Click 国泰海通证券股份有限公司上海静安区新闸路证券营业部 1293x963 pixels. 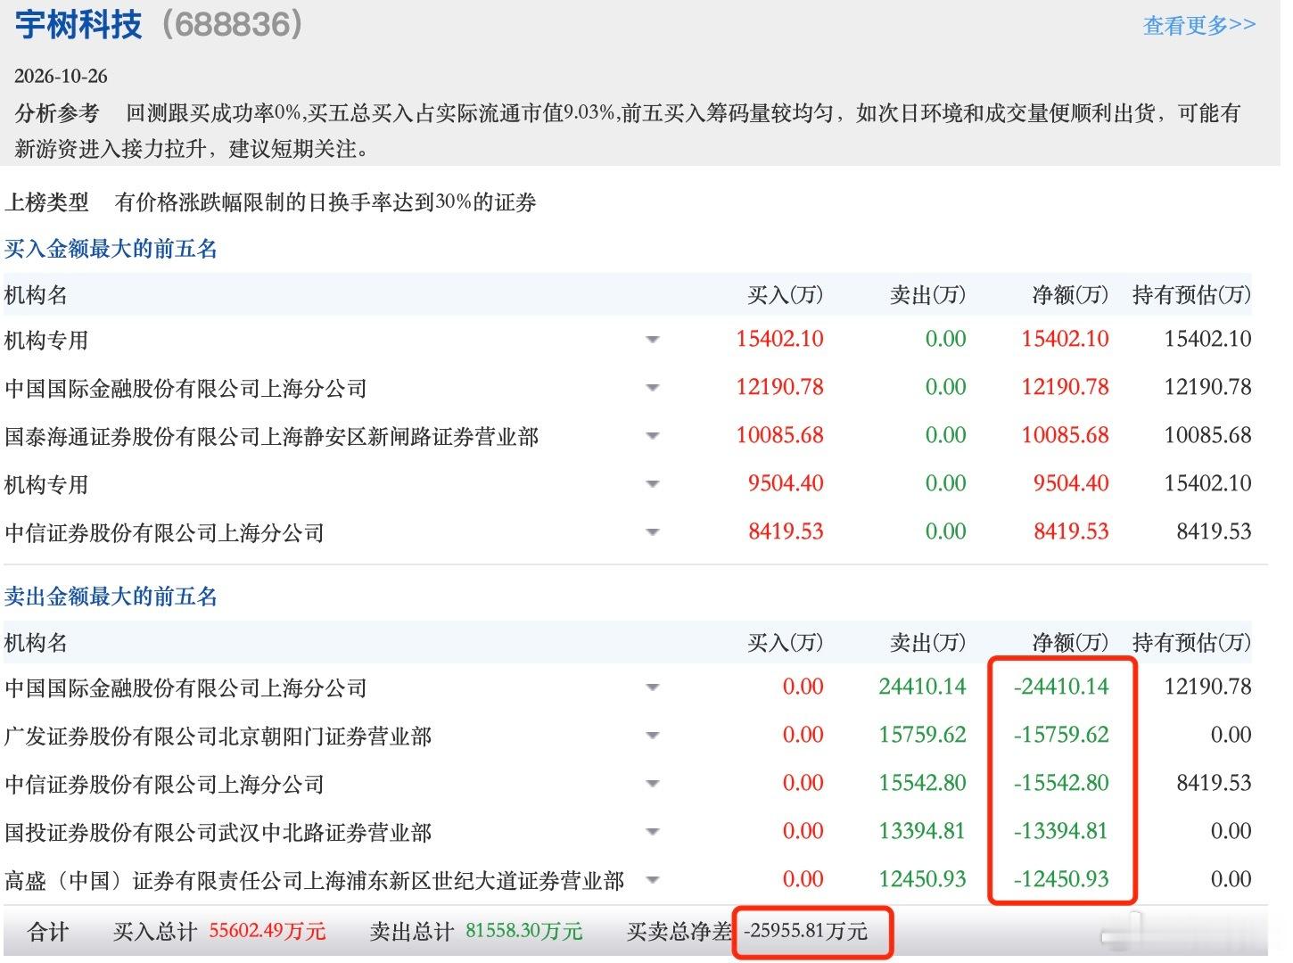272,437
